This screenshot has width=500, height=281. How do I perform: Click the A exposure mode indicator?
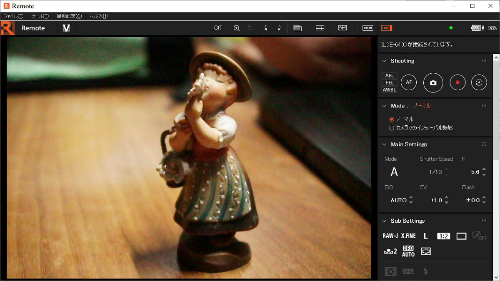[x=394, y=172]
